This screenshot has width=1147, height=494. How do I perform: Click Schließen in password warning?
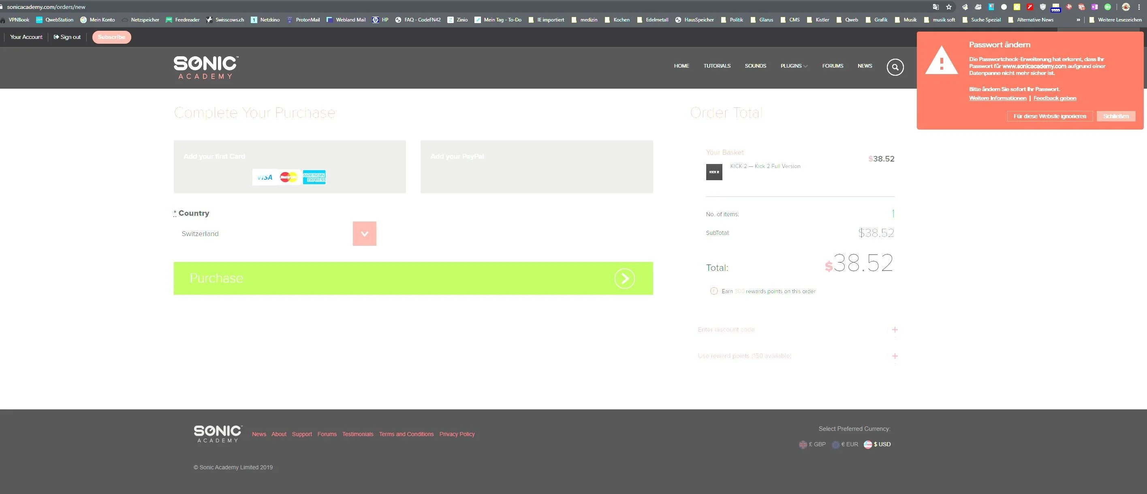pyautogui.click(x=1116, y=116)
